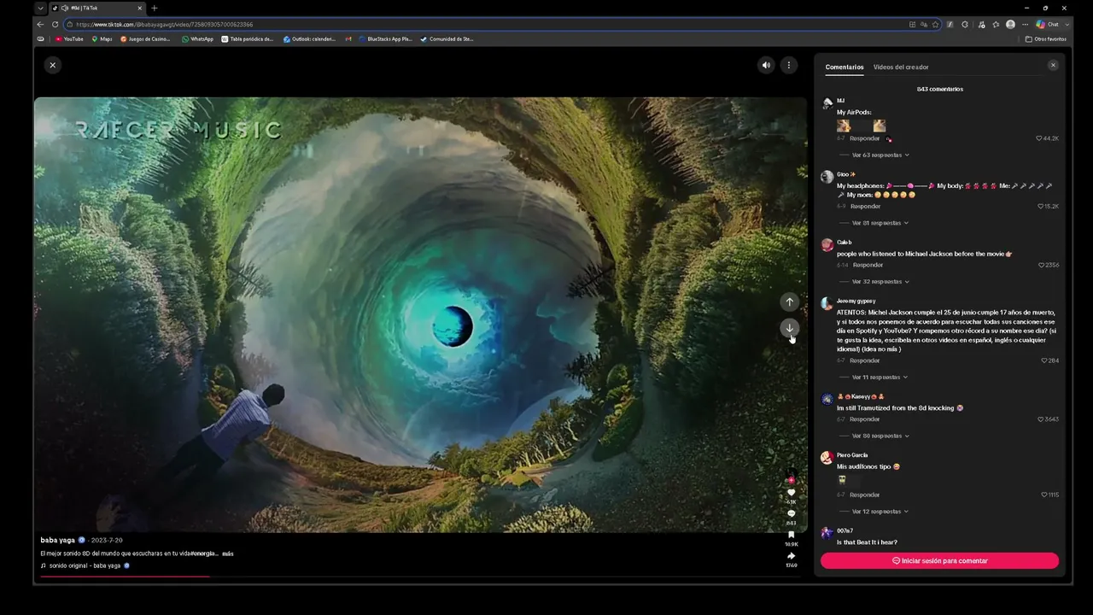The width and height of the screenshot is (1093, 615).
Task: Expand 'Ver 12 respuestas' under Piero Garcia's comment
Action: pos(880,512)
